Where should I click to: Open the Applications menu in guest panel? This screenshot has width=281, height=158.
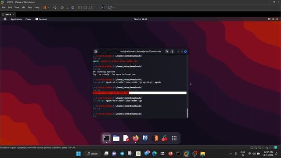coord(16,19)
